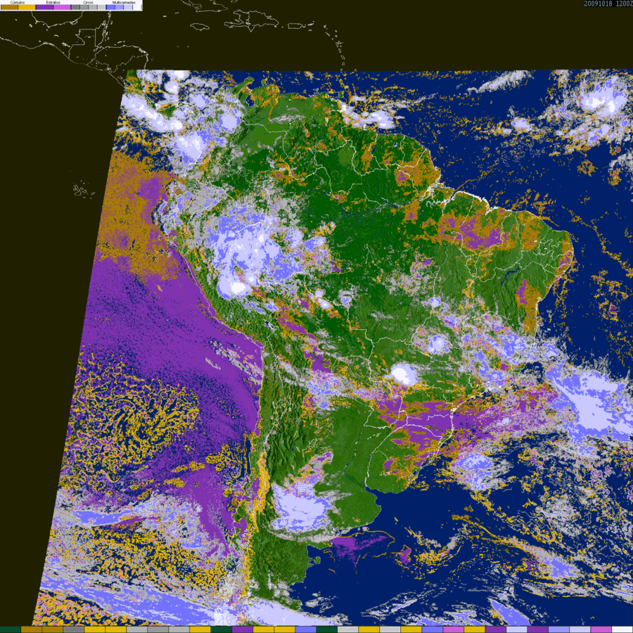The width and height of the screenshot is (633, 633).
Task: Select the dark brown Cúmulos legend swatch
Action: coord(9,7)
